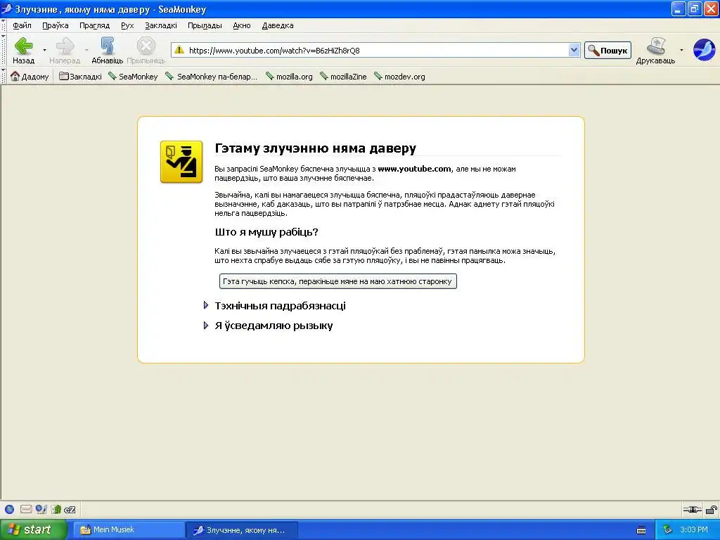
Task: Open the Address Book icon in the status bar
Action: [x=56, y=509]
